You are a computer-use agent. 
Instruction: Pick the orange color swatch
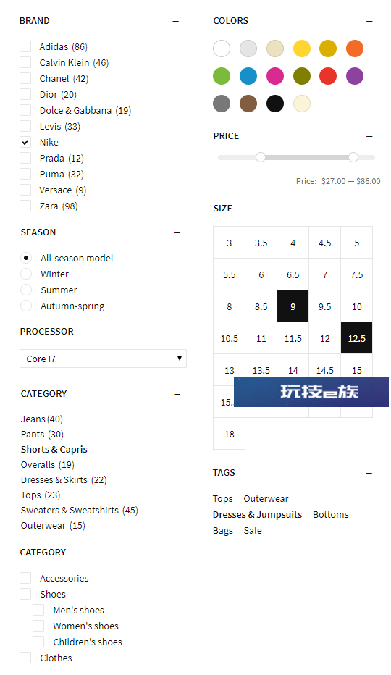click(x=354, y=49)
